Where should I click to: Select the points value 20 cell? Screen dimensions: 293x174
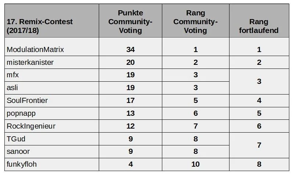130,62
